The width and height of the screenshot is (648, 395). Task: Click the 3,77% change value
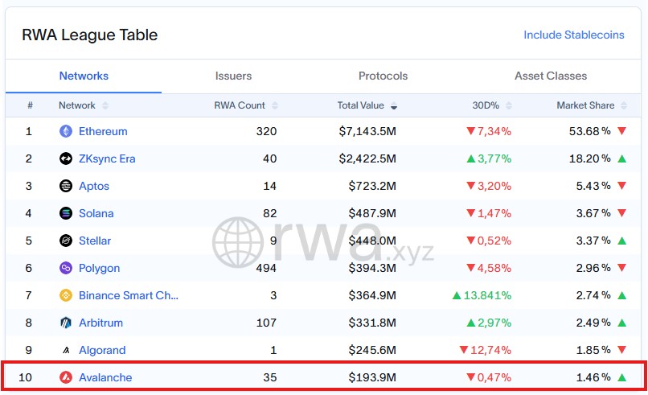494,158
